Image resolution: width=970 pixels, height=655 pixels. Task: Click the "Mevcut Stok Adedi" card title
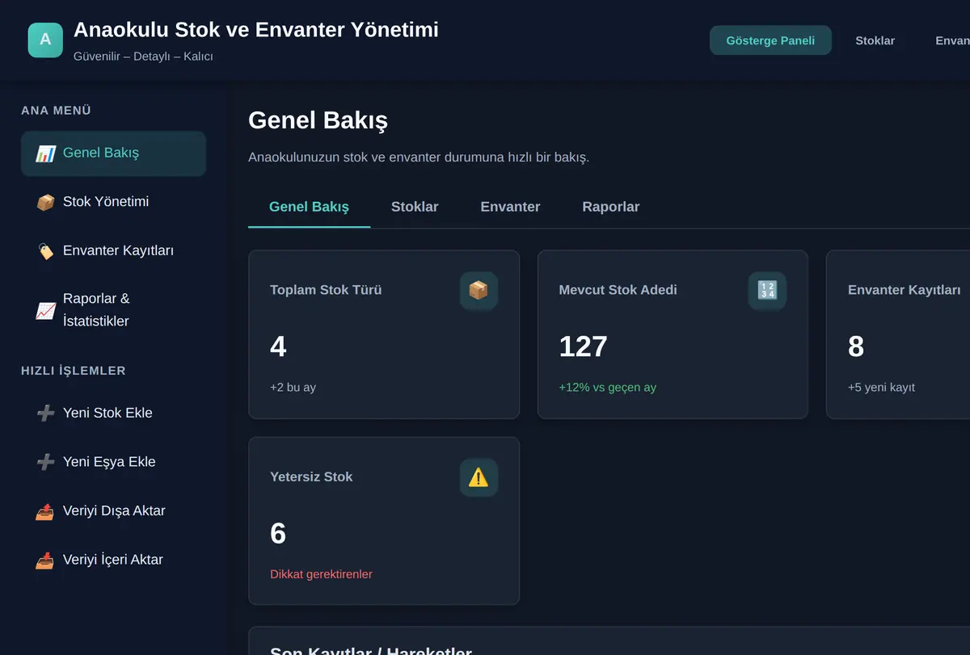(618, 290)
